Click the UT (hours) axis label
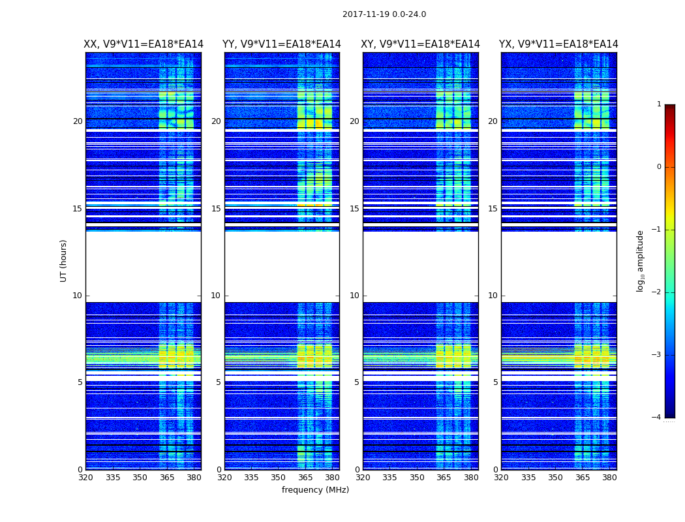The height and width of the screenshot is (522, 685). [63, 261]
